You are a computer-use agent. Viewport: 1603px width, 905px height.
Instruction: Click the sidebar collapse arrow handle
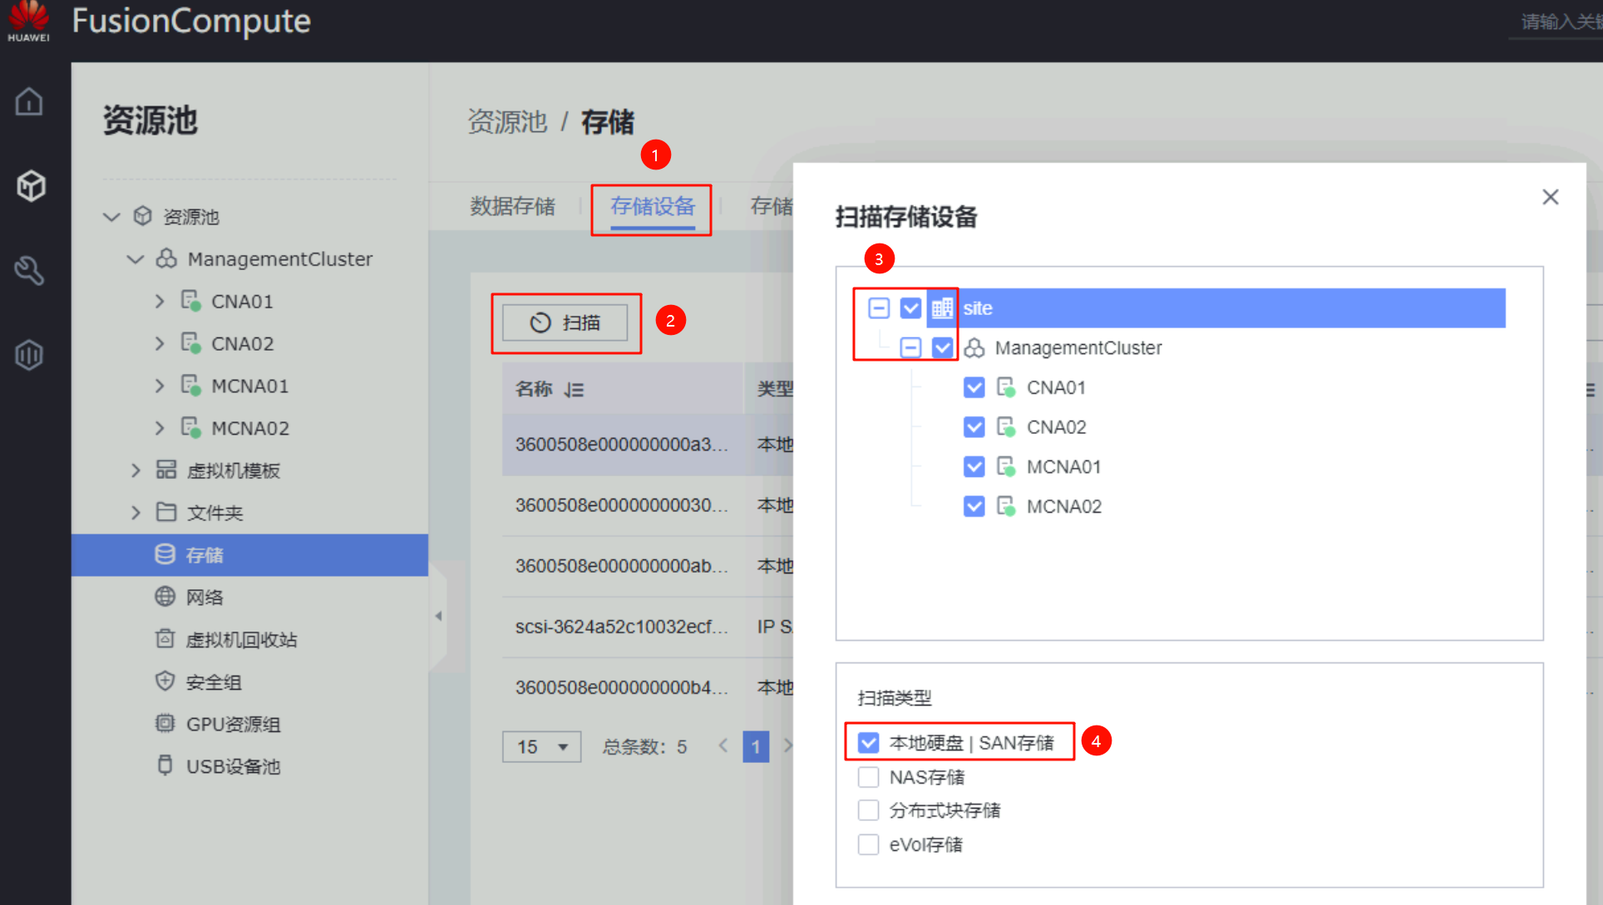click(x=438, y=616)
